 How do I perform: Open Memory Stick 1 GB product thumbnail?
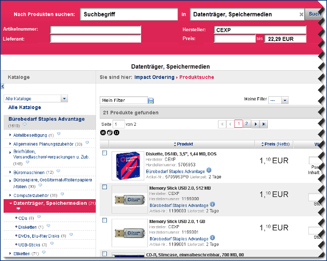[x=128, y=232]
